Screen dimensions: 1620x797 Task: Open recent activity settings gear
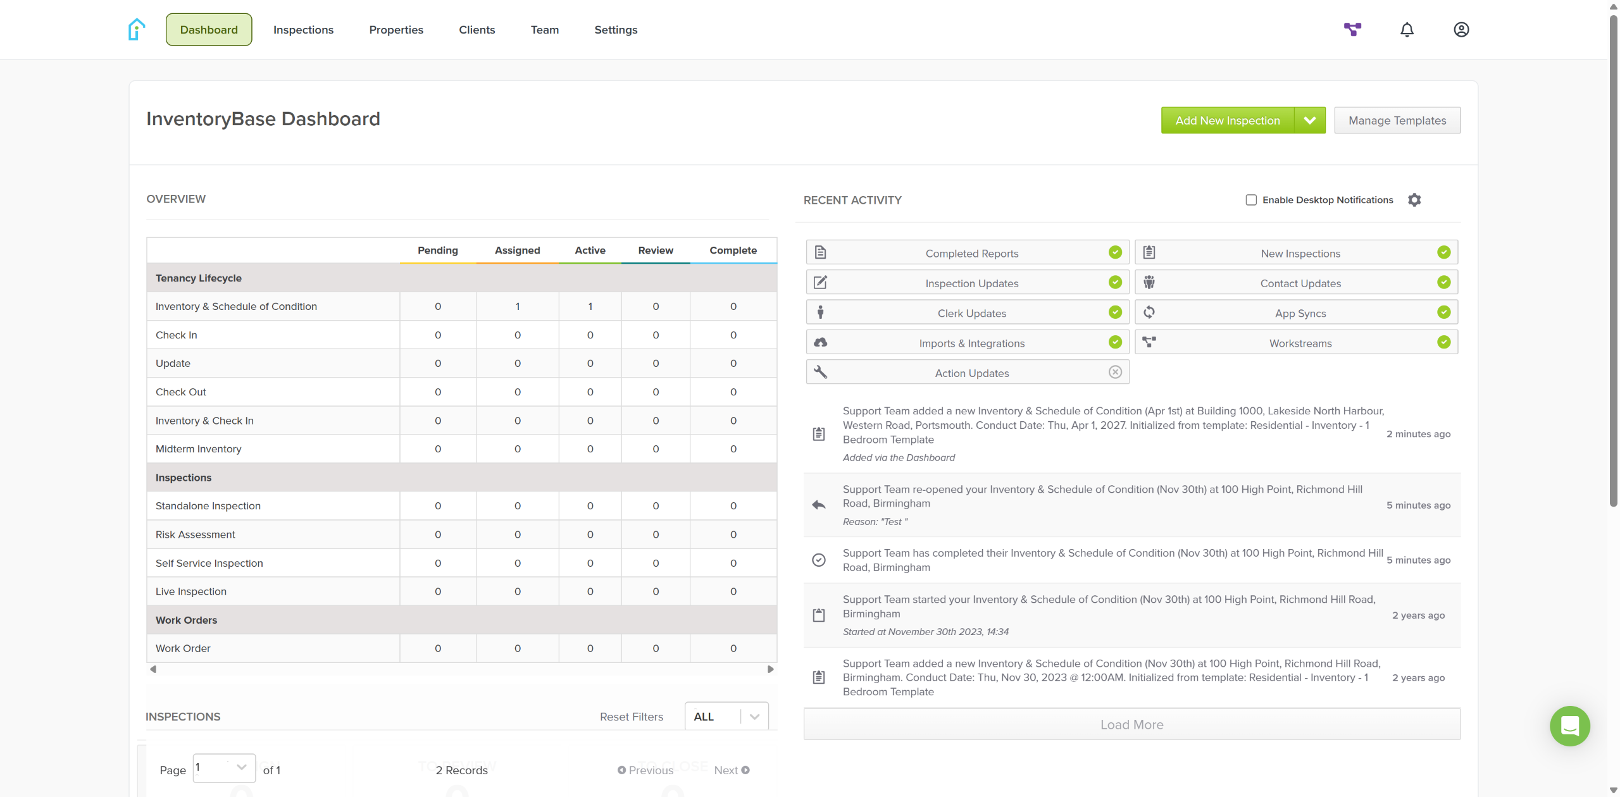pos(1414,200)
